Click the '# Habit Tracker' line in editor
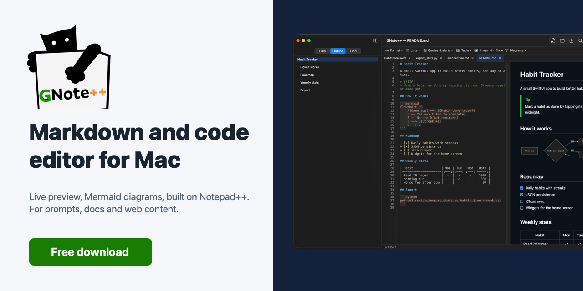Screen dimensions: 583x291 click(414, 64)
